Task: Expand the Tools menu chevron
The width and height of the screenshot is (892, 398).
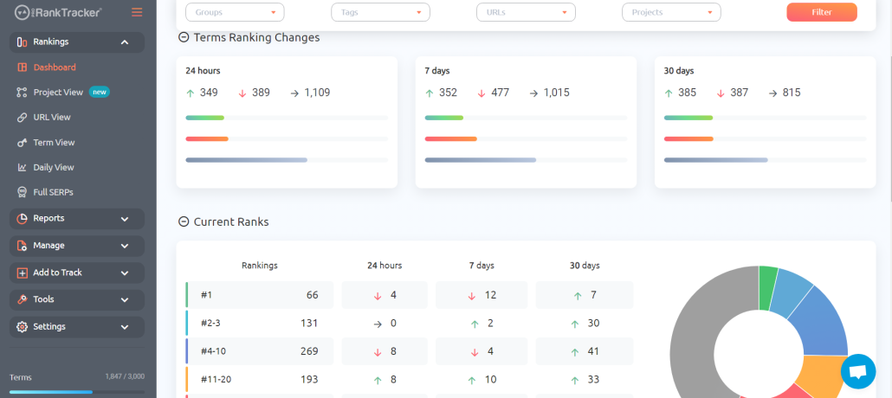Action: (x=125, y=299)
